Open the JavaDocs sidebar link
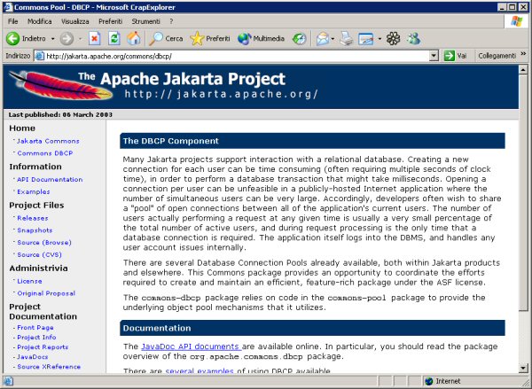 pos(33,357)
